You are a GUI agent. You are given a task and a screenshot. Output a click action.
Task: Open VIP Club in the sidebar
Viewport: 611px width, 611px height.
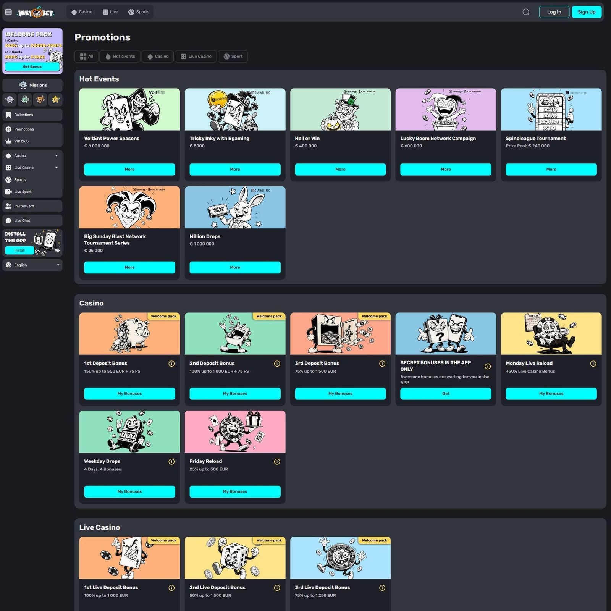[x=32, y=141]
